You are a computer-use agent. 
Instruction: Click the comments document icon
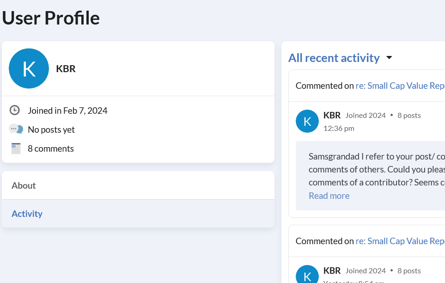click(16, 148)
